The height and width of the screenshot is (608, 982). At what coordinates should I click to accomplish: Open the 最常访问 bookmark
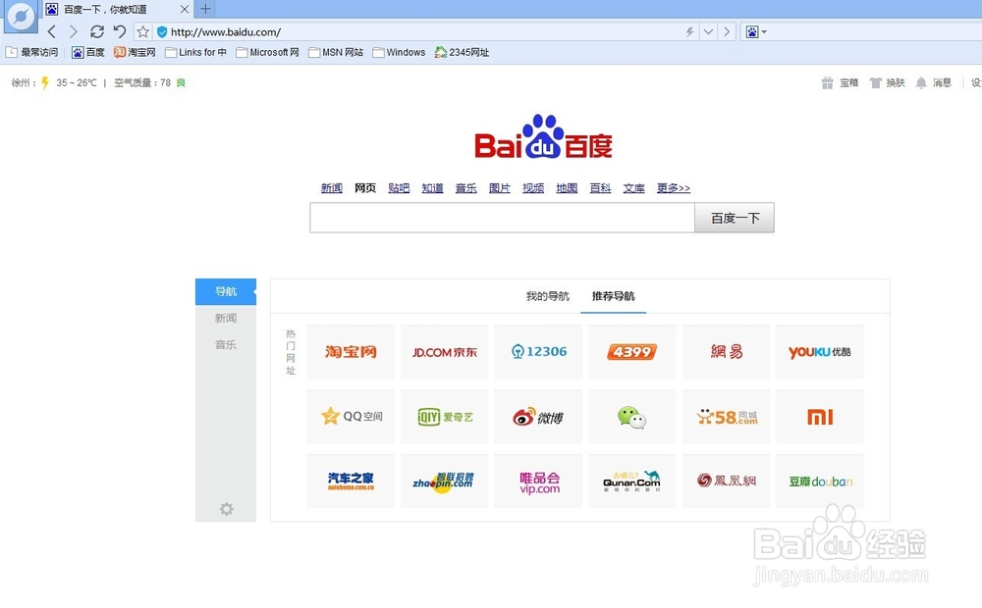32,53
